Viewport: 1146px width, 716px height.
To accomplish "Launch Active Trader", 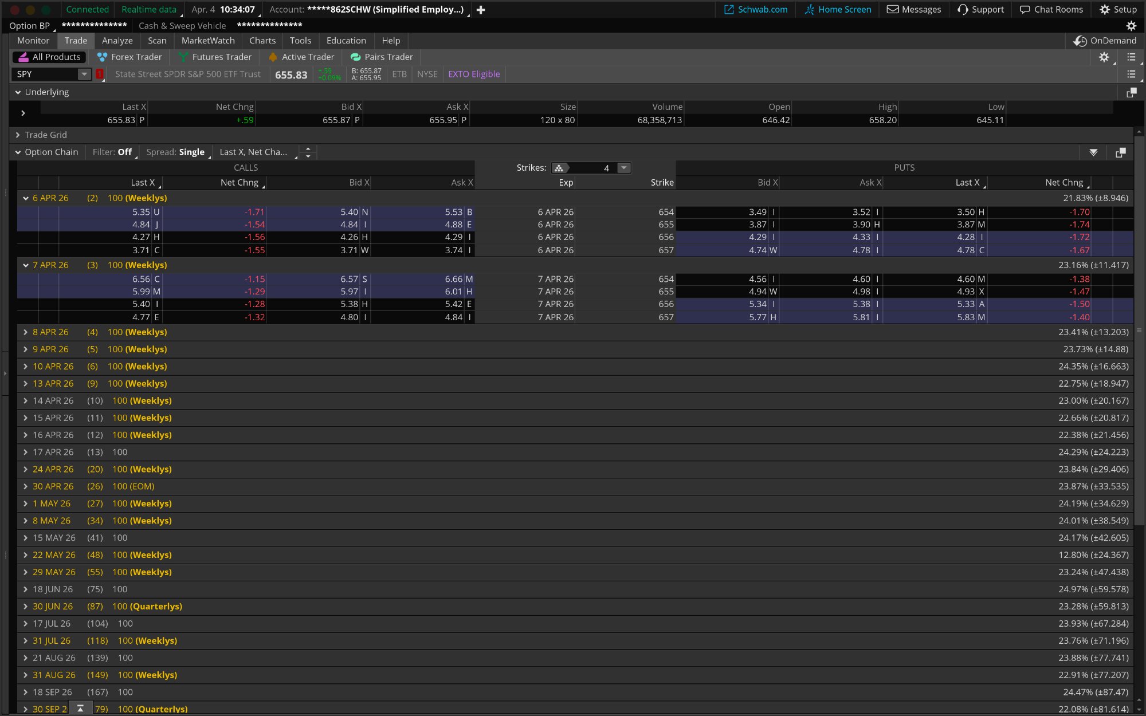I will tap(301, 57).
